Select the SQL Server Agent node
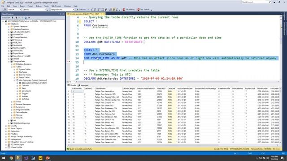The image size is (287, 161). (x=17, y=144)
